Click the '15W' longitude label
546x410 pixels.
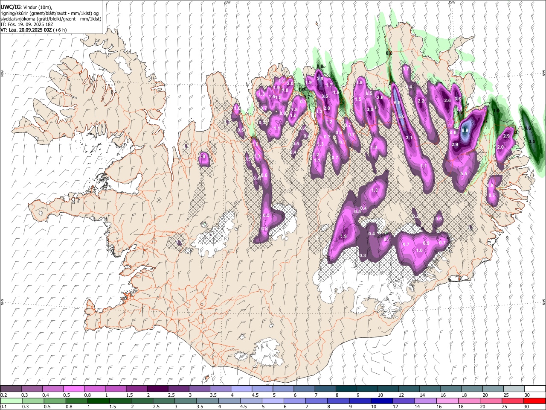click(x=452, y=2)
